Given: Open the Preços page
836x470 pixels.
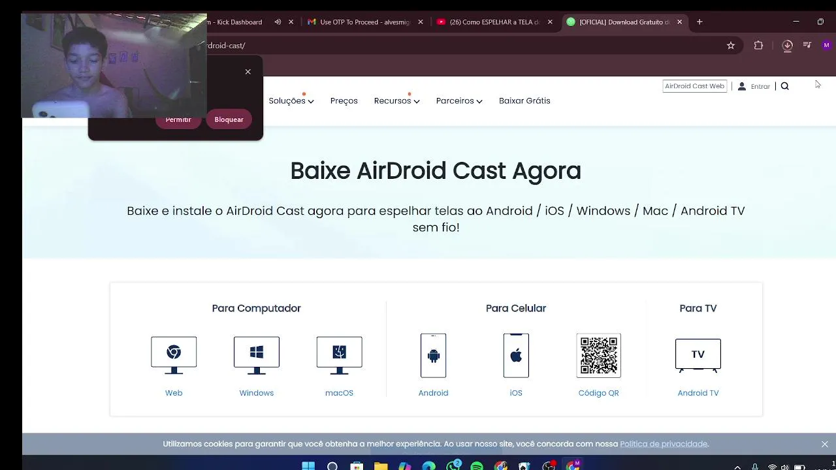Looking at the screenshot, I should coord(344,101).
